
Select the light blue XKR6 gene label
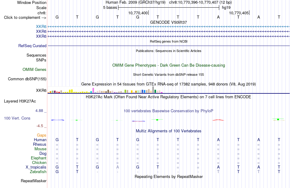[41, 26]
